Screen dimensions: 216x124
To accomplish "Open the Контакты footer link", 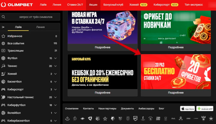I will pyautogui.click(x=88, y=109).
